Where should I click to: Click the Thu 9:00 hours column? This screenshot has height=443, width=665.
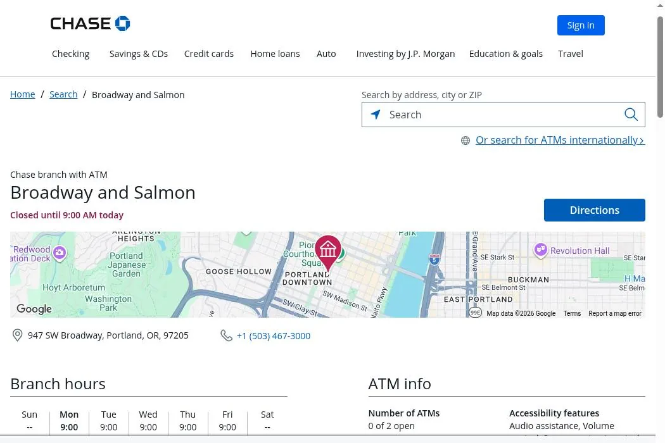[x=187, y=420]
